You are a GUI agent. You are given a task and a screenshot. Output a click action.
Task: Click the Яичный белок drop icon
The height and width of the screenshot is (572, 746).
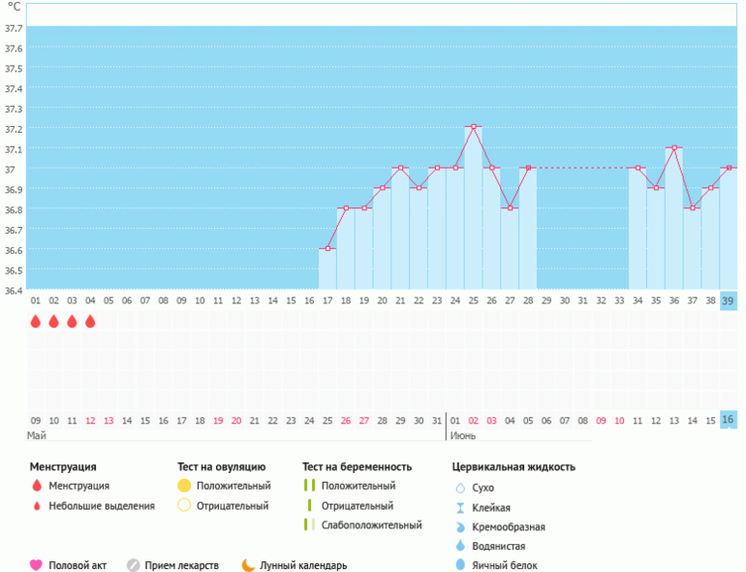460,565
